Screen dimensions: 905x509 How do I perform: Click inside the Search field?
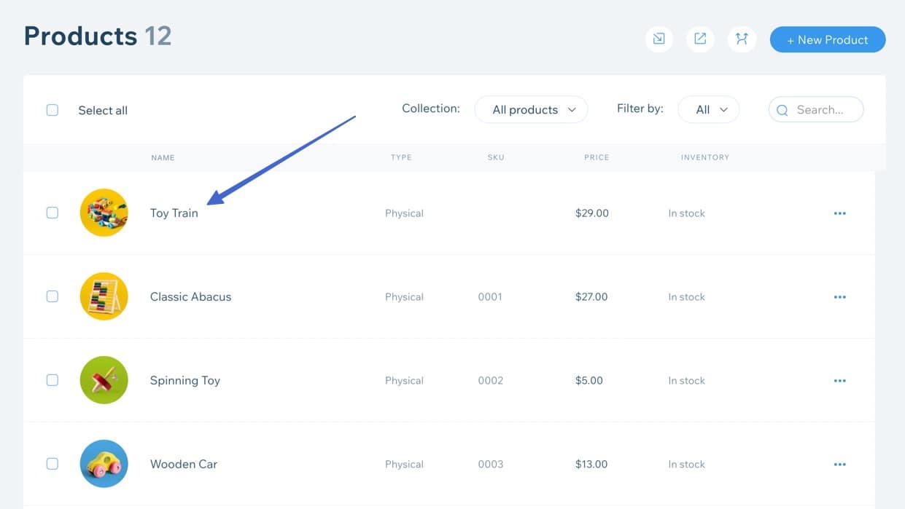(820, 109)
